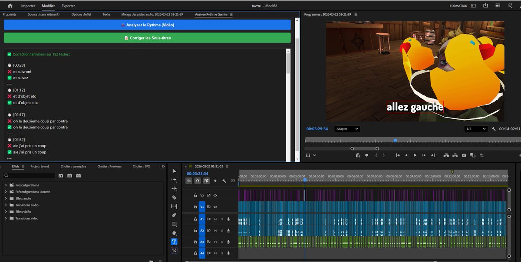Open the Adapter zoom level dropdown
The width and height of the screenshot is (521, 262).
coord(347,129)
